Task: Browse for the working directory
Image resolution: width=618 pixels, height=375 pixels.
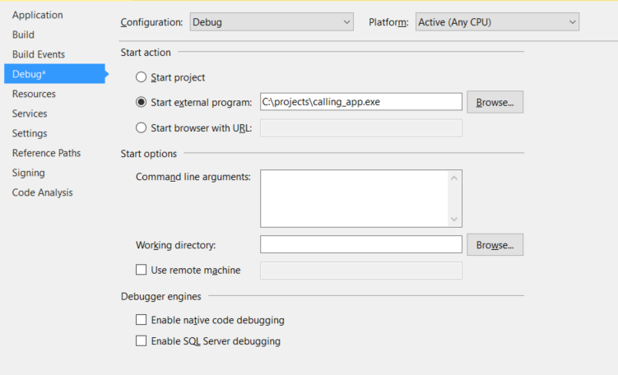Action: click(x=495, y=245)
